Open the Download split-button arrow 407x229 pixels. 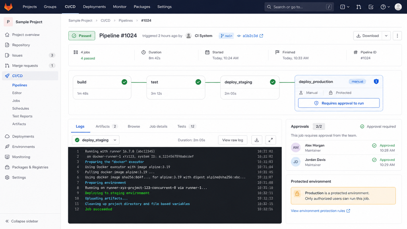386,36
